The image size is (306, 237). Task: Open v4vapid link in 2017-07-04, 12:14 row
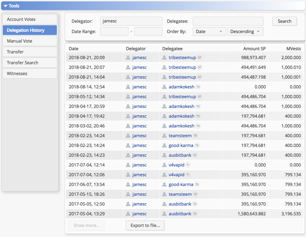[176, 165]
